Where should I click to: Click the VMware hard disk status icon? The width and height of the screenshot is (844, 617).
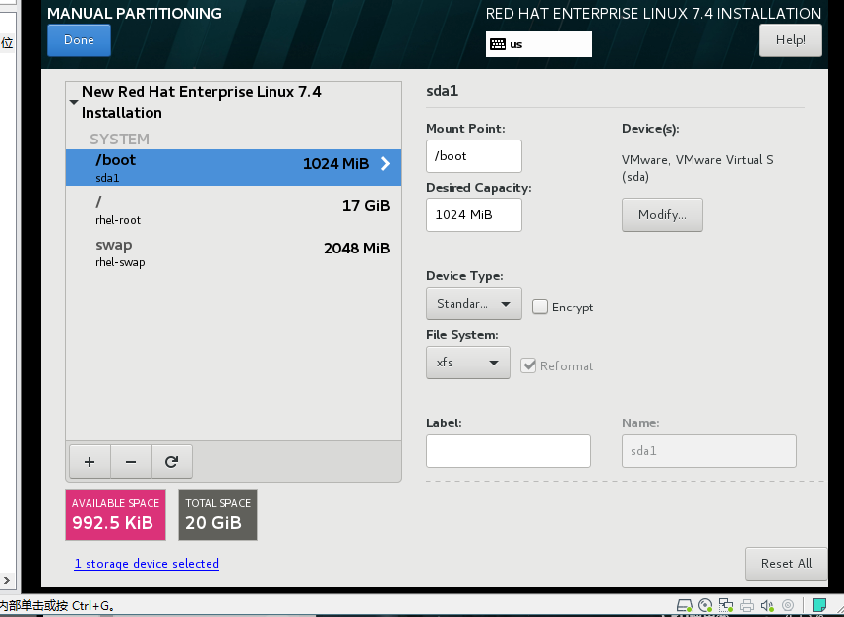(684, 606)
